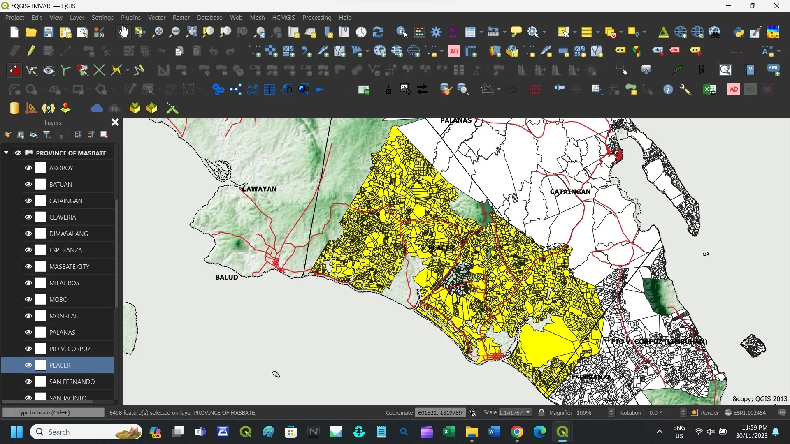
Task: Open the Vector menu
Action: 156,18
